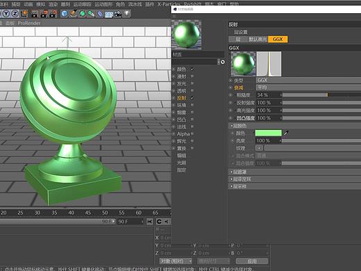The image size is (361, 271).
Task: Open the 角色 menu
Action: coord(120,4)
